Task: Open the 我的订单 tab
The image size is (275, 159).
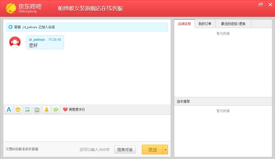Action: click(x=205, y=24)
